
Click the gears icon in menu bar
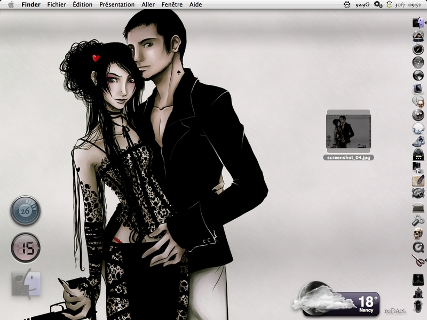tap(378, 5)
